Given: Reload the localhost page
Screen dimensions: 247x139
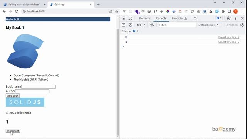Looking at the screenshot, I should (17, 11).
